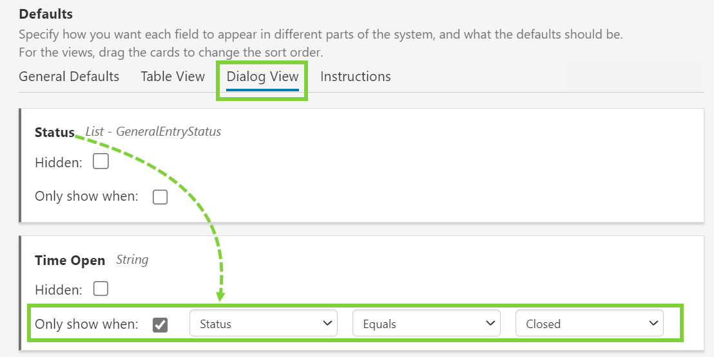Click the Hidden label in Time Open card

pos(59,289)
